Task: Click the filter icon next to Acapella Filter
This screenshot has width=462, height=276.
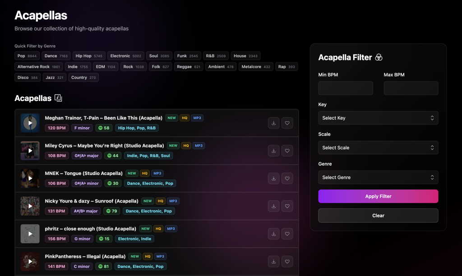Action: tap(379, 57)
